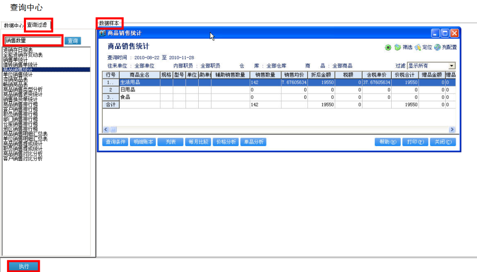
Task: Click the 定位 locate icon
Action: point(418,48)
